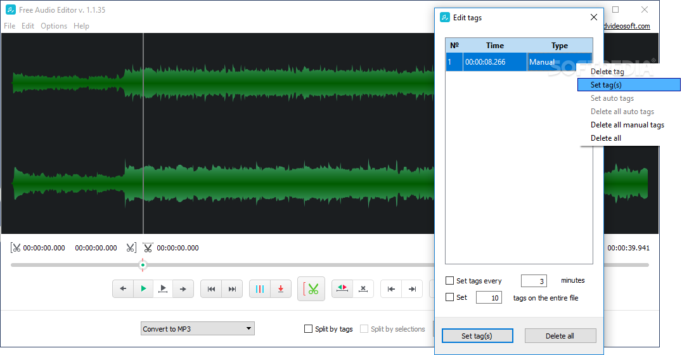
Task: Go to start with arrow-to-bar-left icon
Action: coord(391,289)
